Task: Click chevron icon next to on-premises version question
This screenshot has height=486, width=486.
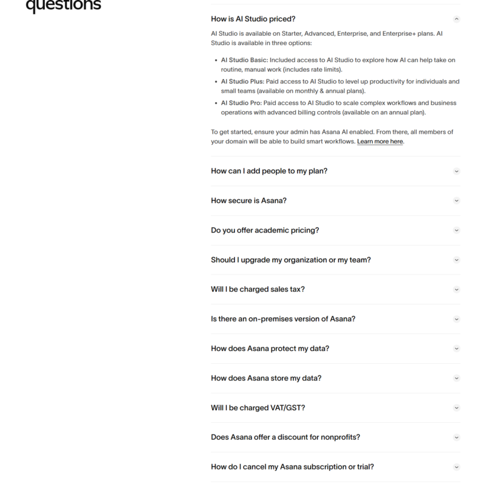Action: pos(457,319)
